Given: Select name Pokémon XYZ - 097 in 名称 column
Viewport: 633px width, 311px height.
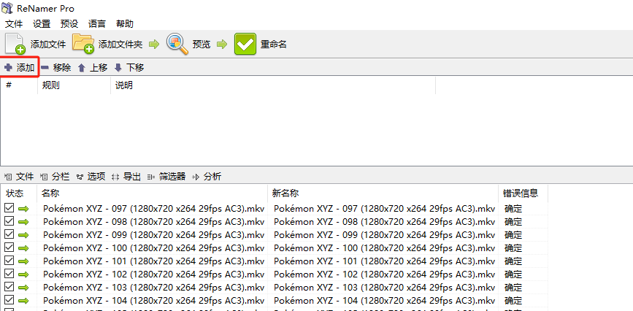Looking at the screenshot, I should click(x=153, y=209).
